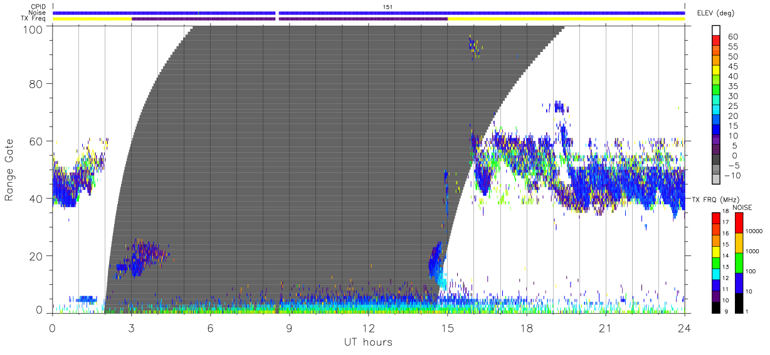Click the '21' tick on the UT hours axis
The height and width of the screenshot is (355, 770).
coord(605,327)
